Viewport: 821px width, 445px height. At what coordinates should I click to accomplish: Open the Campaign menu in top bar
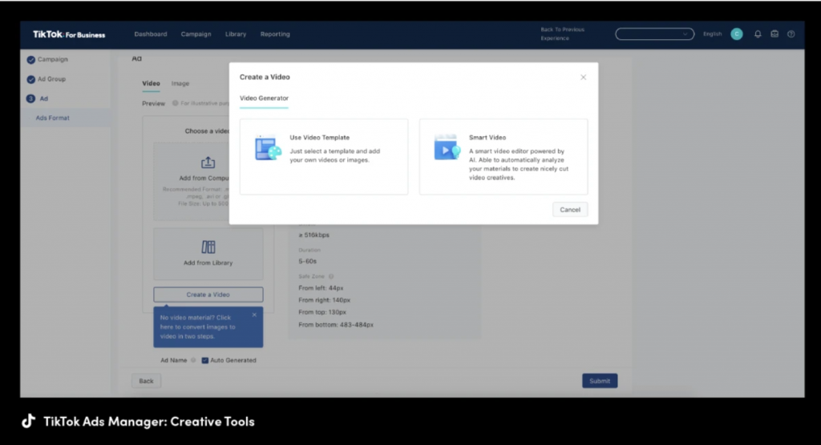coord(196,34)
